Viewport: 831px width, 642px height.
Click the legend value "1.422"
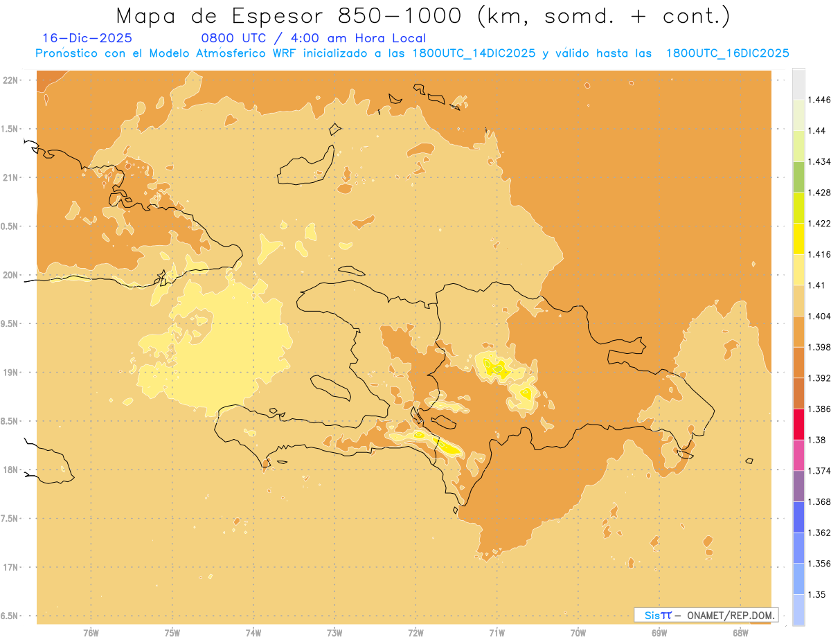(x=819, y=223)
